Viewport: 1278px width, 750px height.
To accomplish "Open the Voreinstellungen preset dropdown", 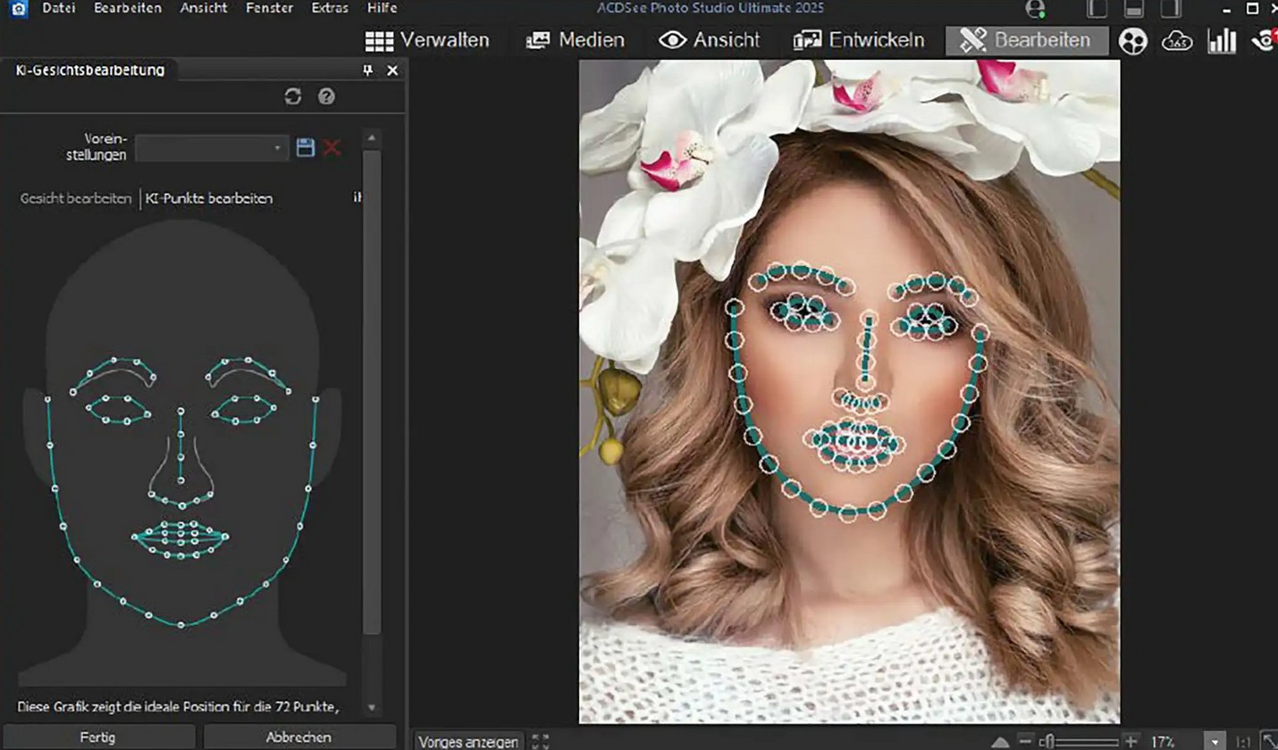I will point(212,147).
